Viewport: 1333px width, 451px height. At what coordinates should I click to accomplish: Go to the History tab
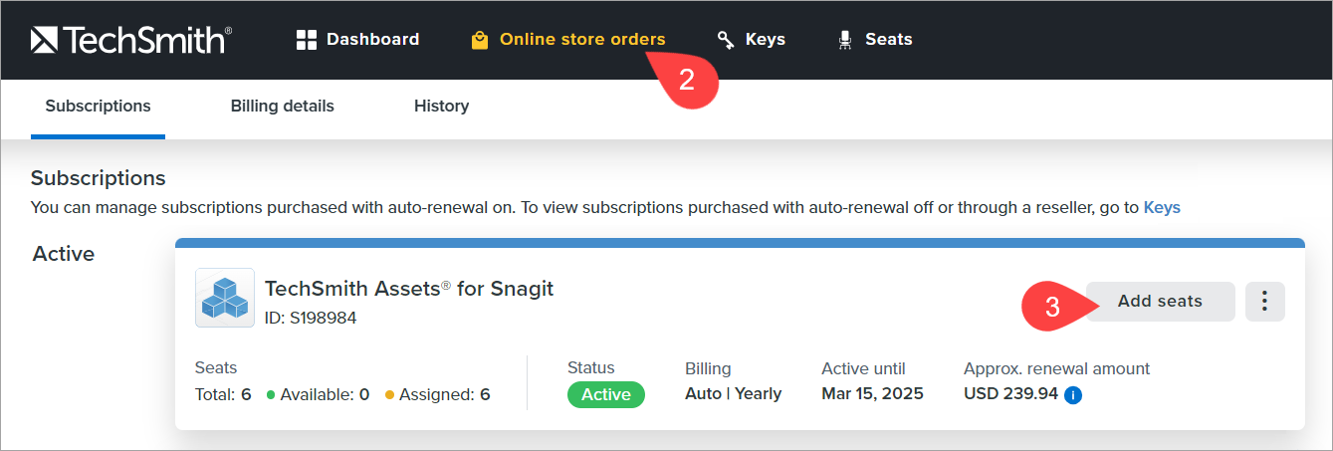(441, 106)
